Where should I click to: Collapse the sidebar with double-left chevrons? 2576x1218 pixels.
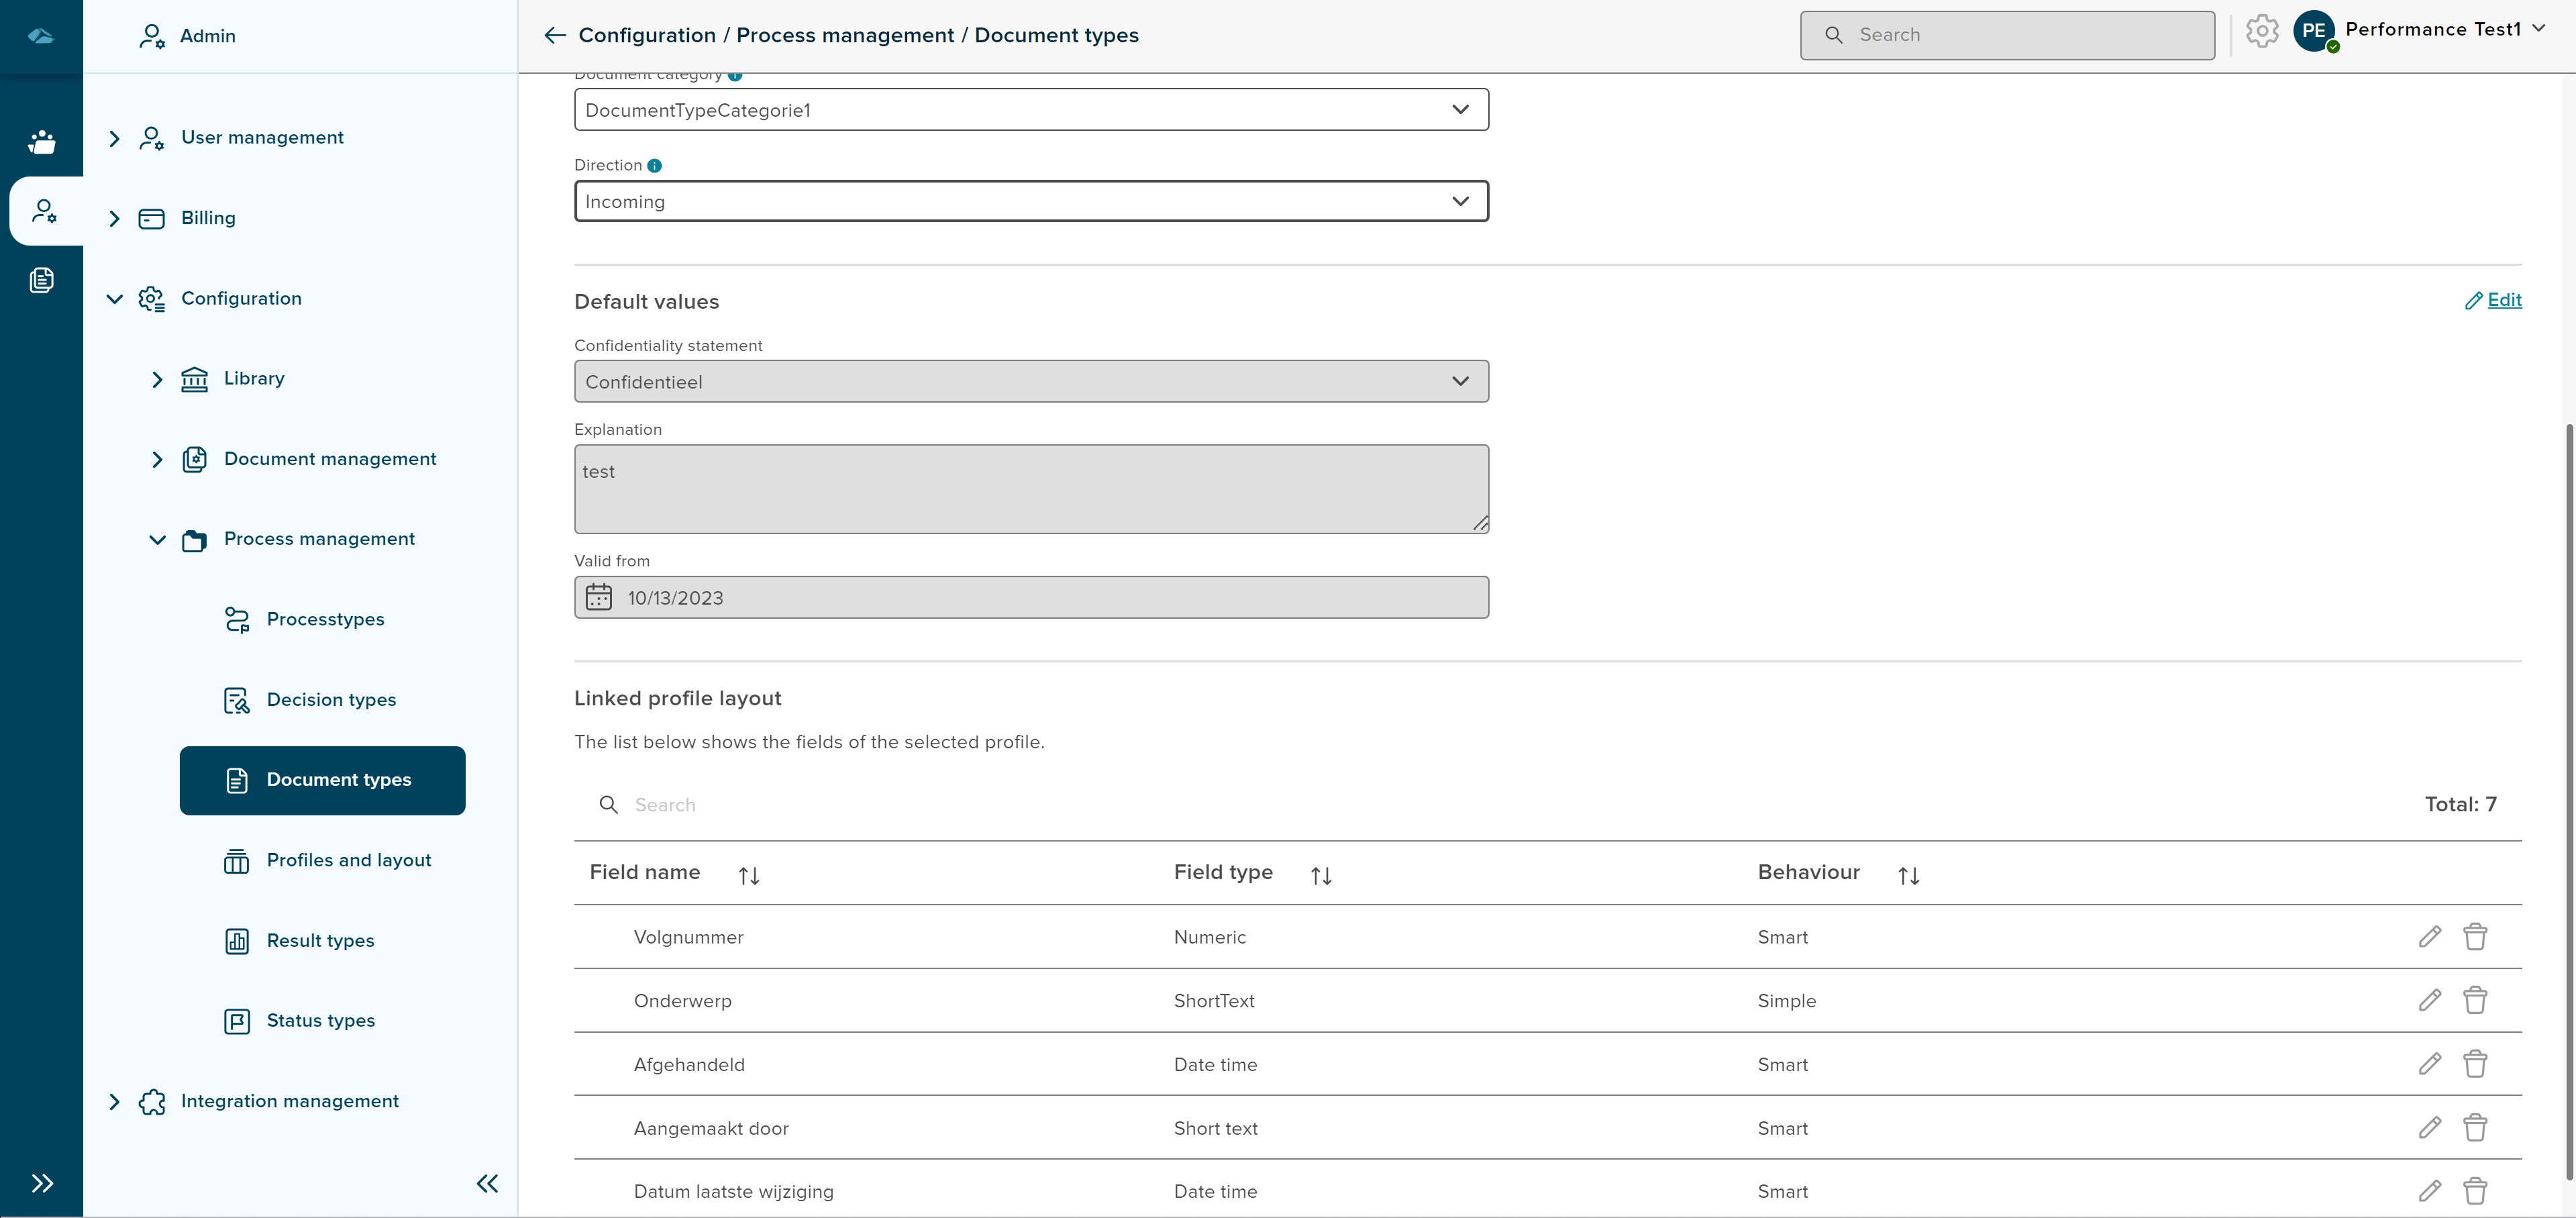pos(487,1183)
